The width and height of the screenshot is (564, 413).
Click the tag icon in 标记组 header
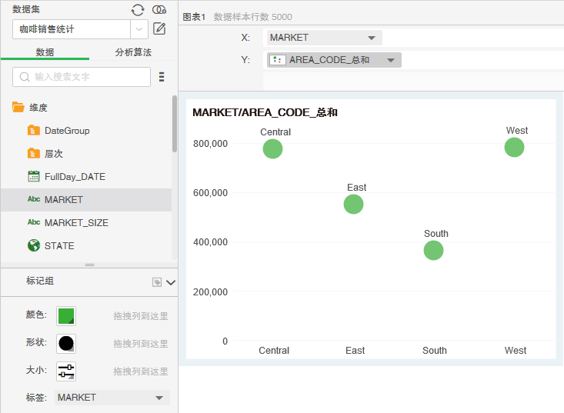(157, 282)
